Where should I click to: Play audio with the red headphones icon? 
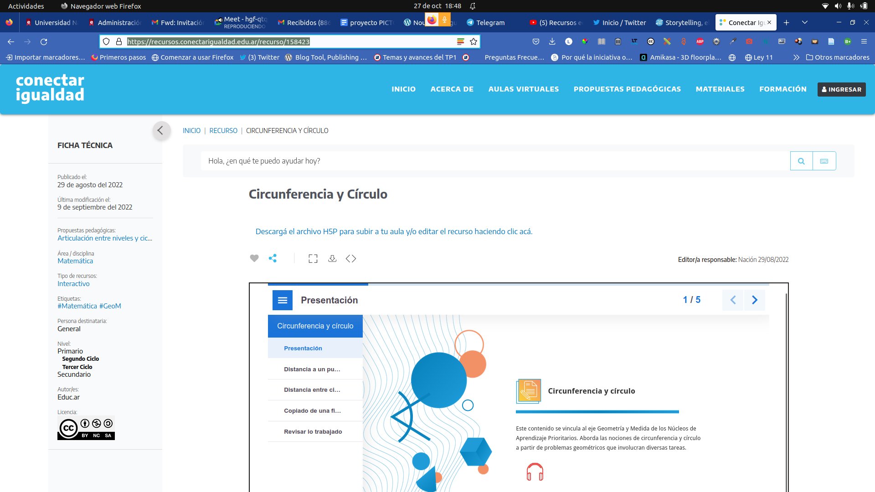click(x=535, y=472)
